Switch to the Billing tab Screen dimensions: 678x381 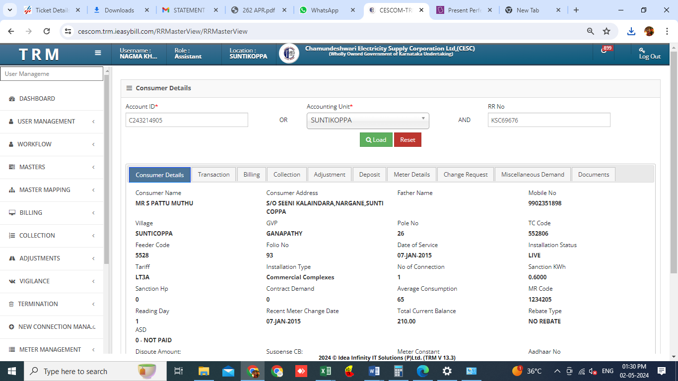252,175
